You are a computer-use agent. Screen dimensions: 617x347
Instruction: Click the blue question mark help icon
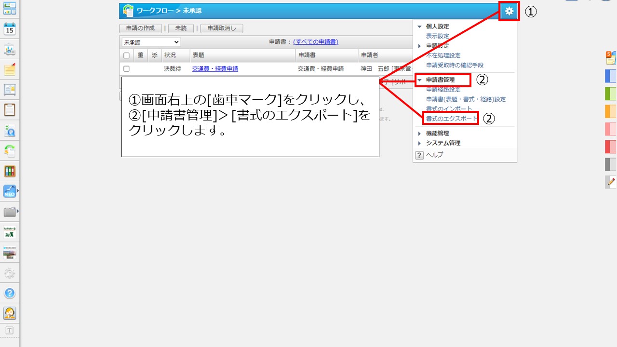click(x=10, y=293)
